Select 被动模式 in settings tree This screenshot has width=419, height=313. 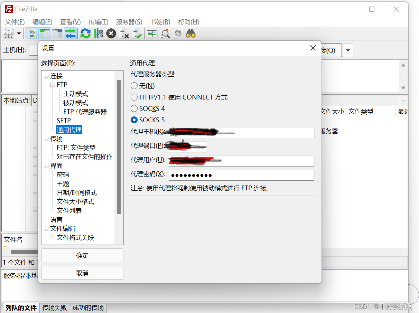[x=76, y=103]
